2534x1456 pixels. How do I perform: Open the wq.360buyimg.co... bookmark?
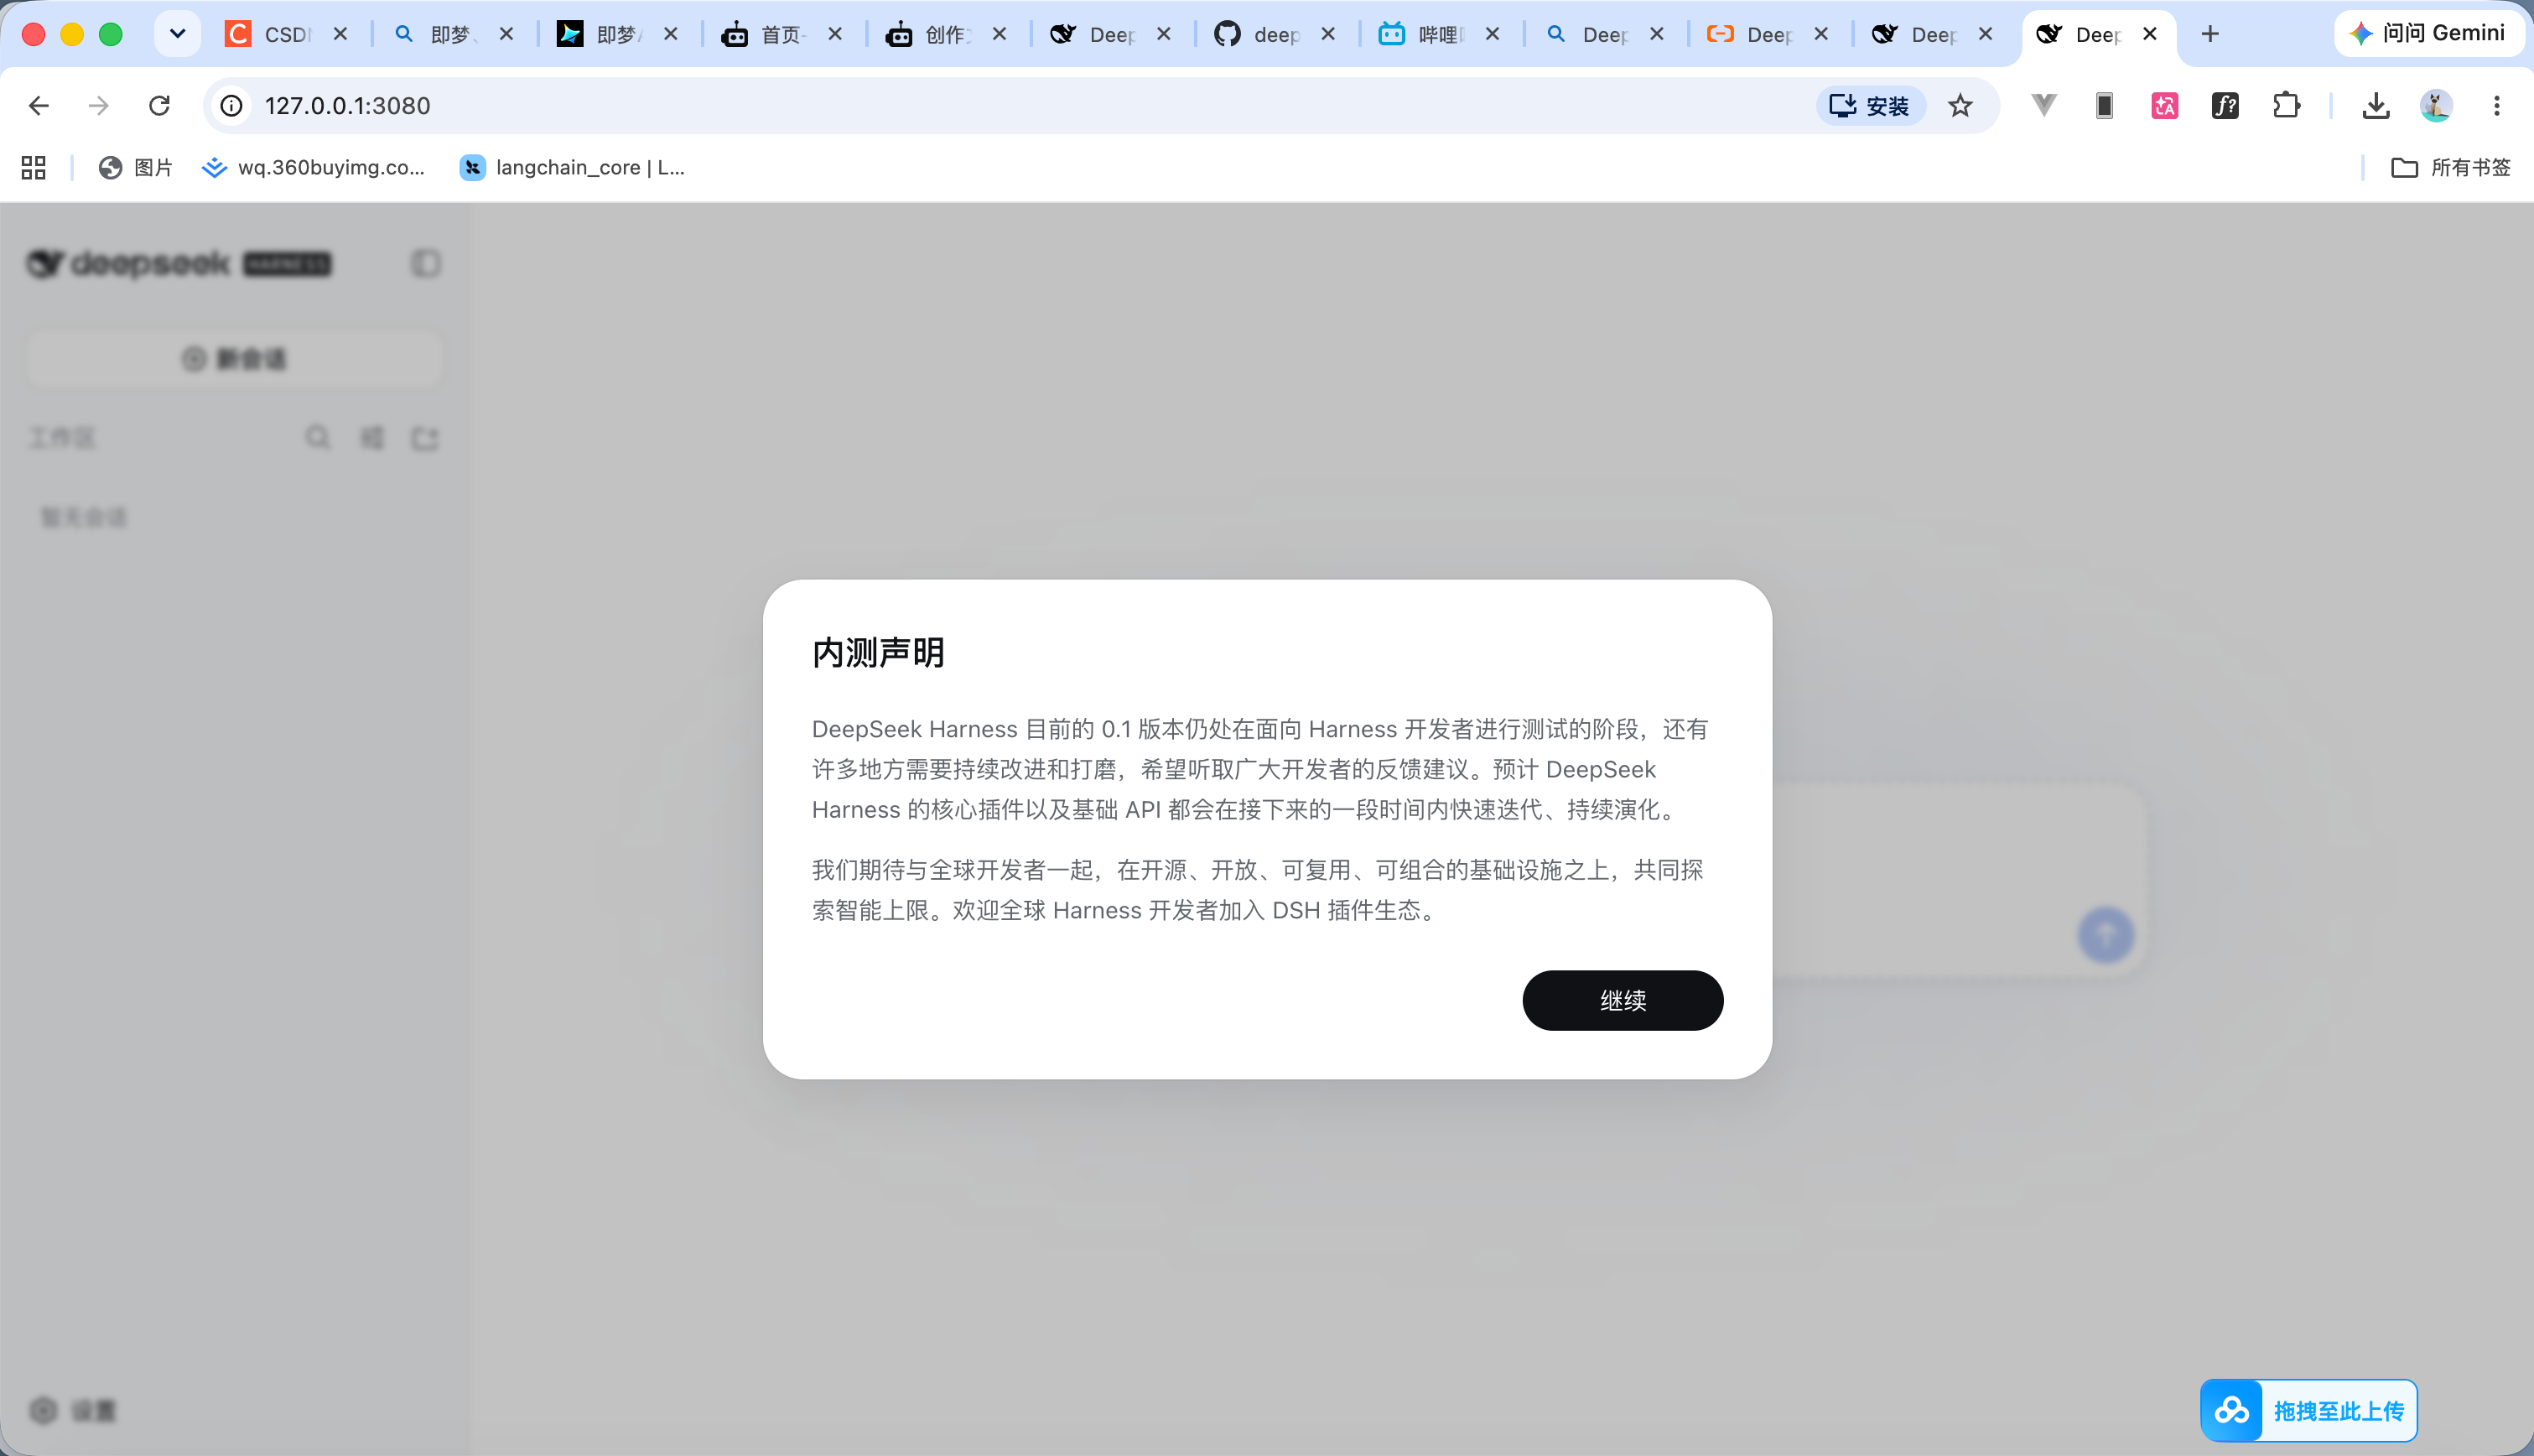(x=314, y=167)
